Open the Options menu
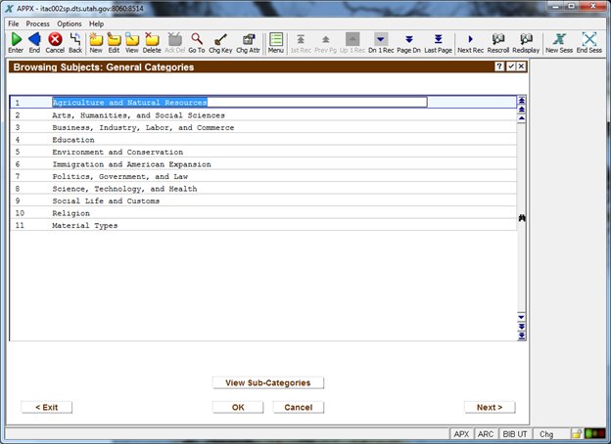611x444 pixels. pos(69,22)
